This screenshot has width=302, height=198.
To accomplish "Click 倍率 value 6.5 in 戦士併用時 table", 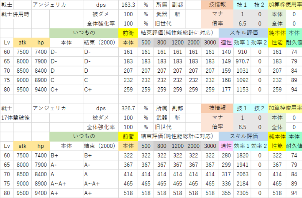I will pos(242,24).
